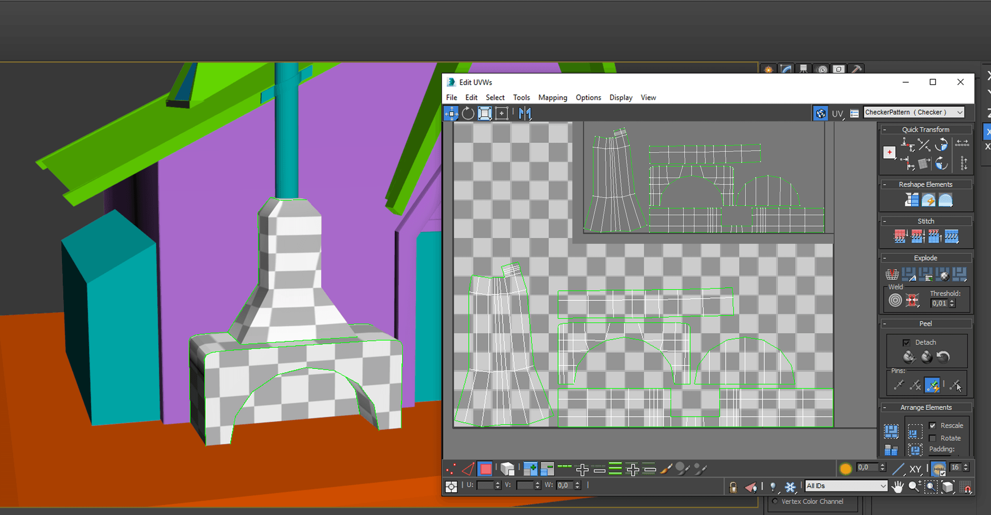Enable the Rotate checkbox in Arrange Elements
The image size is (991, 515).
coord(933,438)
